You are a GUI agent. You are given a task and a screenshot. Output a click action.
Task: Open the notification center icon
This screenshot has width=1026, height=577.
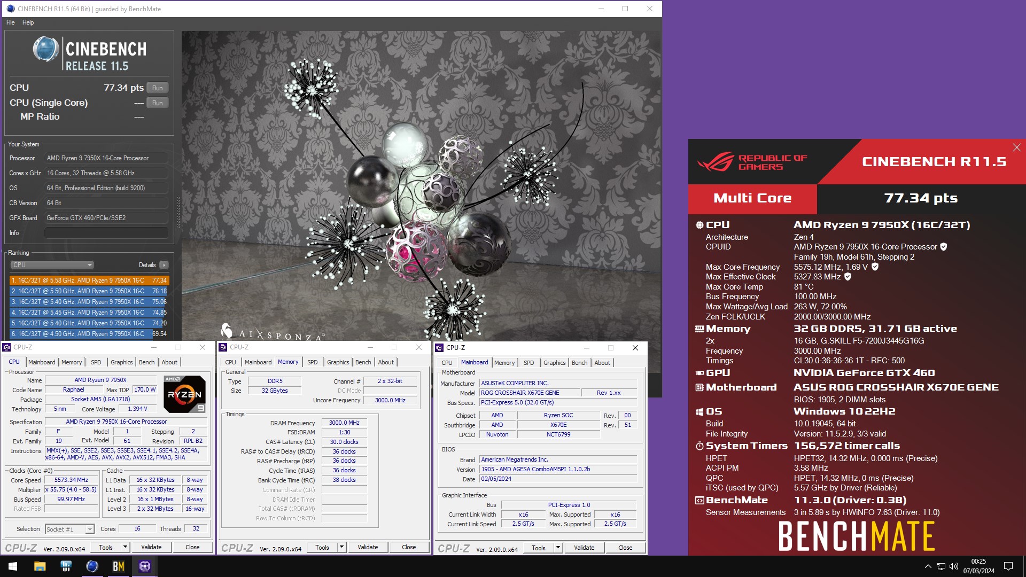coord(1008,566)
